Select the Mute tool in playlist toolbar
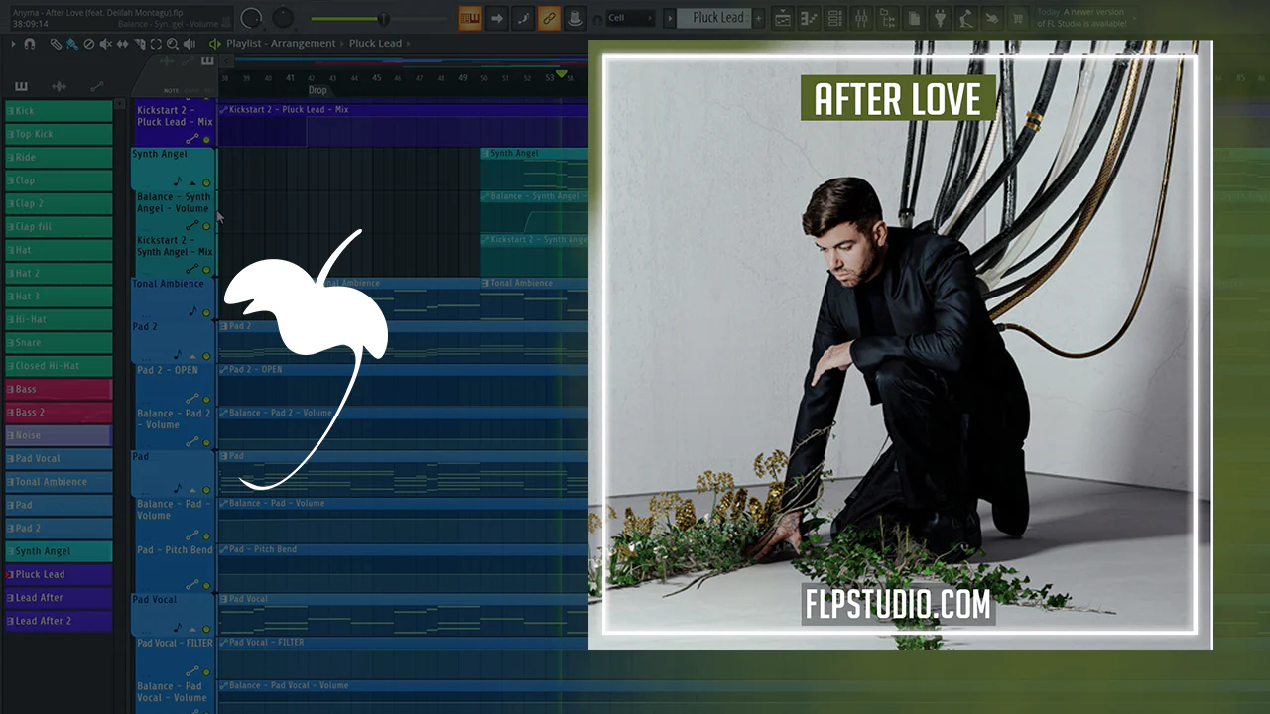This screenshot has height=714, width=1270. tap(106, 44)
